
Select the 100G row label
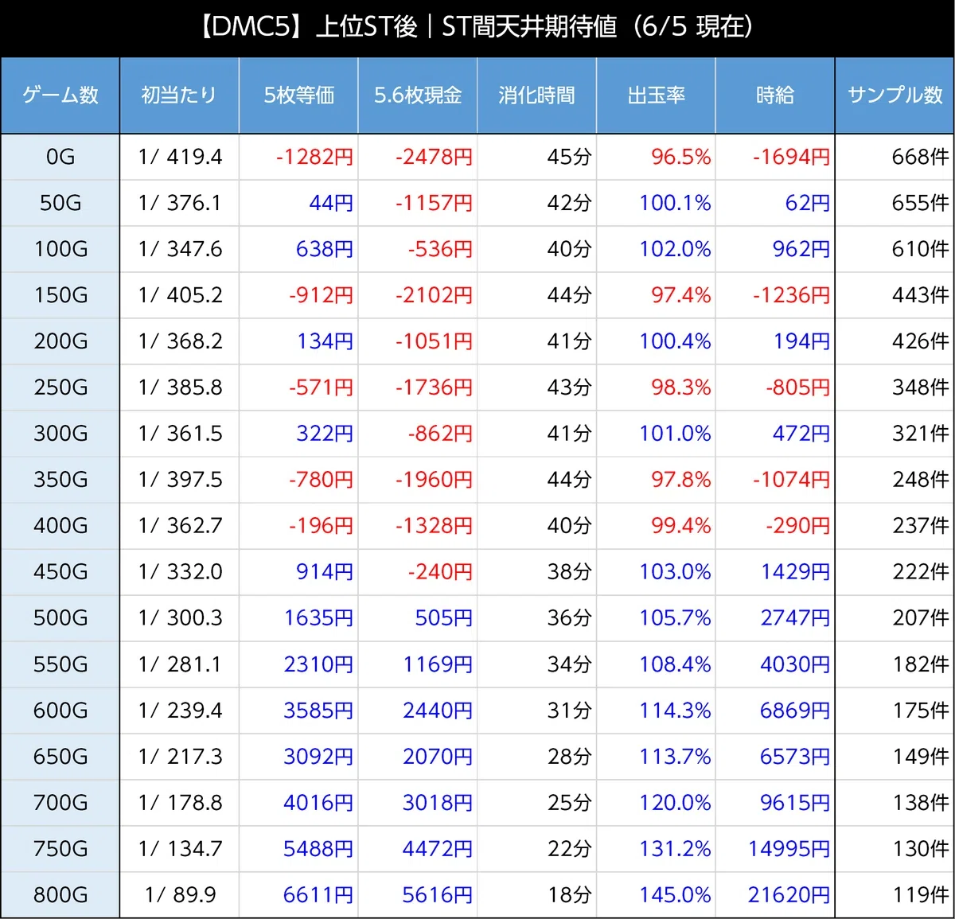pos(60,249)
